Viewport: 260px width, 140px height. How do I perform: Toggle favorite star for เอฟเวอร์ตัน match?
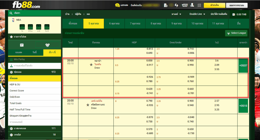click(x=88, y=105)
